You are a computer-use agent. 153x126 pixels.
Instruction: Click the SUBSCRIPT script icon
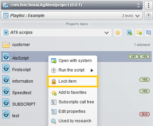6,103
